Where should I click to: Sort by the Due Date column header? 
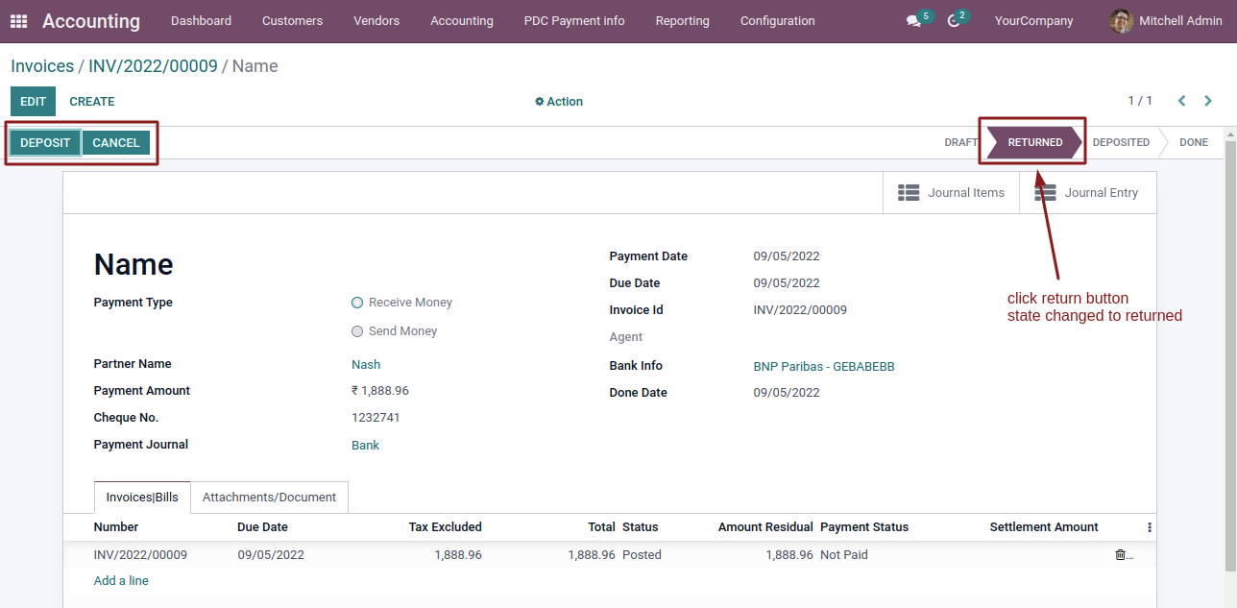point(263,527)
